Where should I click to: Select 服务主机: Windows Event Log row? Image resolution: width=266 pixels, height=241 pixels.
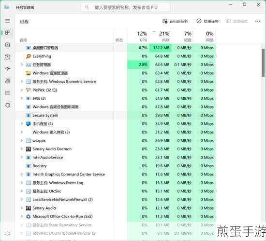(116, 183)
